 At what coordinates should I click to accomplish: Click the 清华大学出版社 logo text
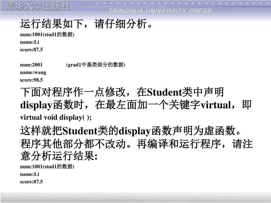pyautogui.click(x=38, y=7)
